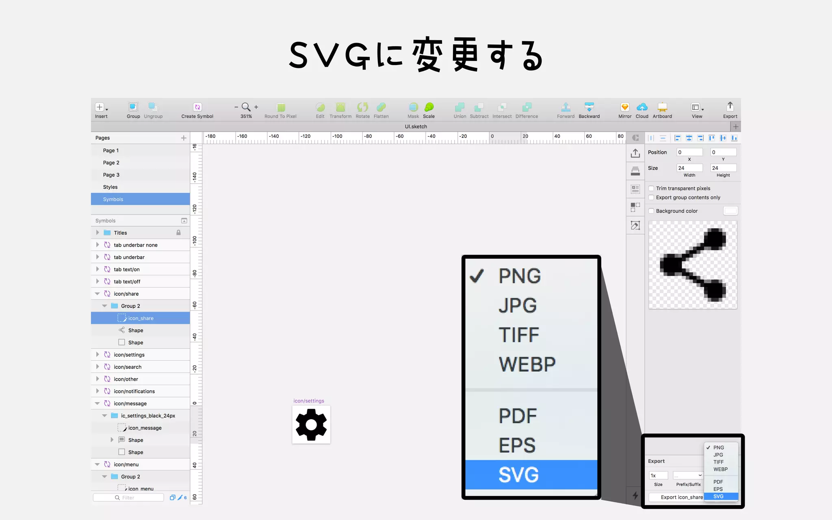The width and height of the screenshot is (832, 520).
Task: Choose EPS in small format menu
Action: tap(721, 489)
